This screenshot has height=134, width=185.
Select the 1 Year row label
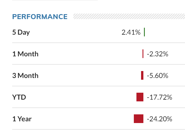[22, 119]
